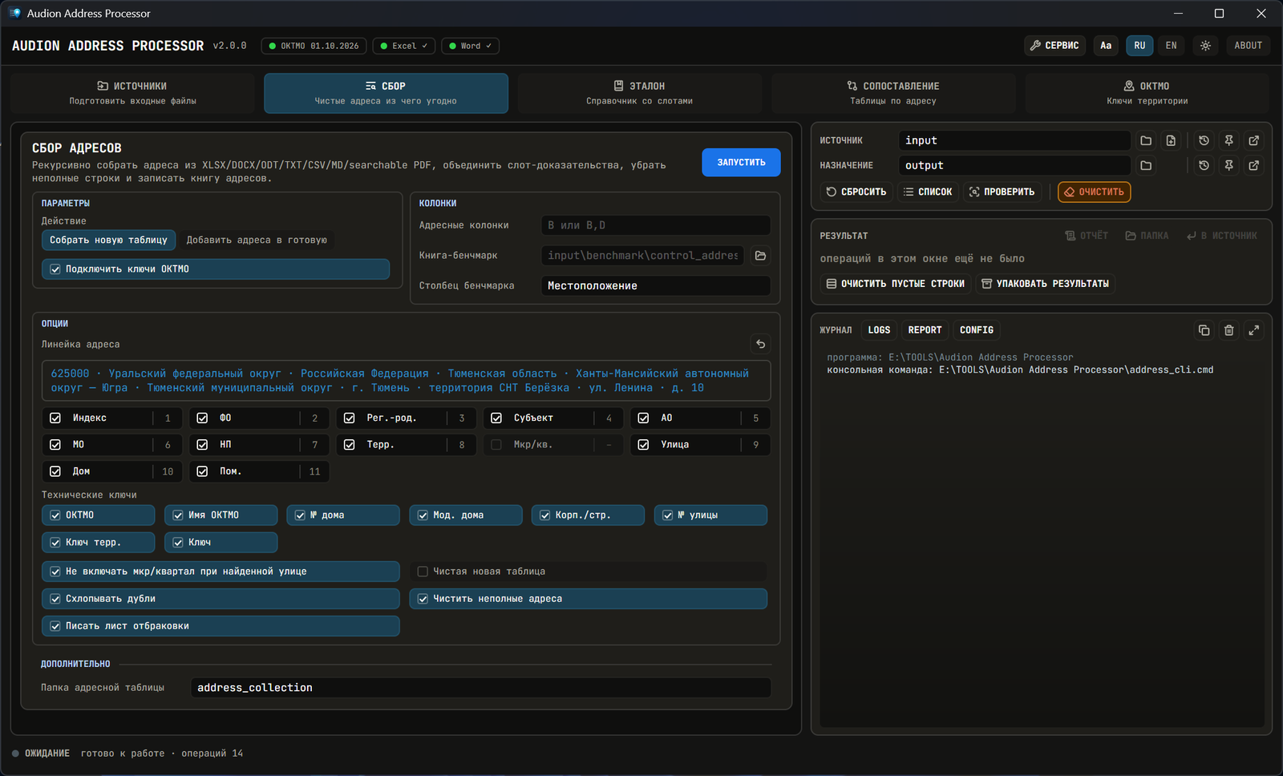Open НАЗНАЧЕНИЕ output folder externally
Image resolution: width=1283 pixels, height=776 pixels.
coord(1254,165)
